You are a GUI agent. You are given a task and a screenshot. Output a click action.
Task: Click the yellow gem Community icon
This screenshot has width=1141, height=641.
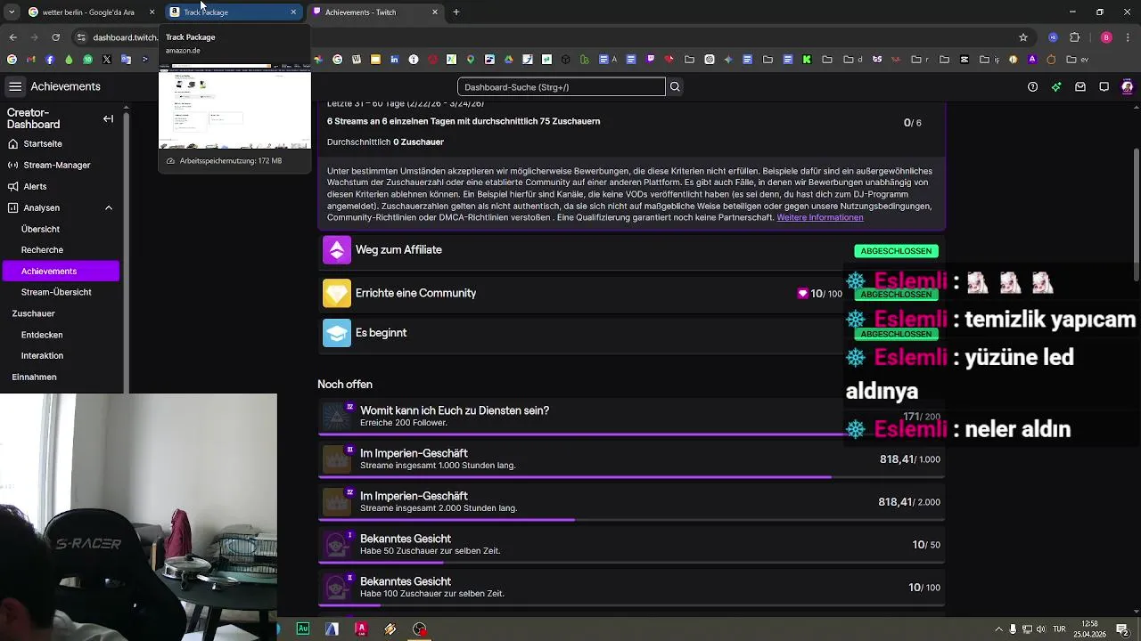click(x=337, y=293)
